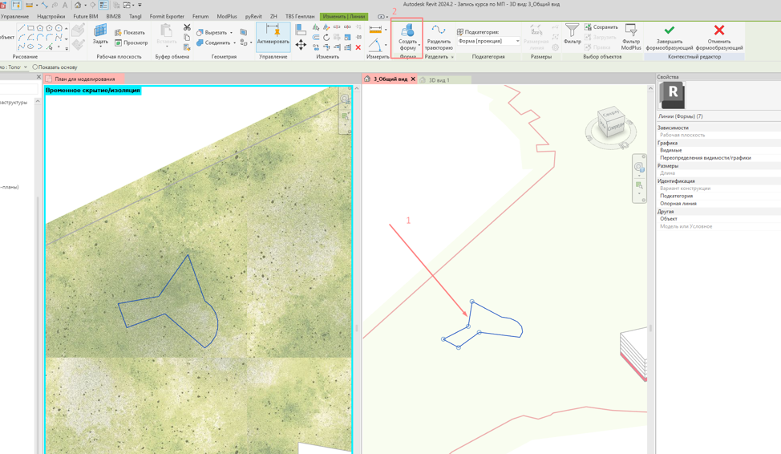Expand the Соединить dropdown arrow
Screen dimensions: 781x454
(x=235, y=43)
